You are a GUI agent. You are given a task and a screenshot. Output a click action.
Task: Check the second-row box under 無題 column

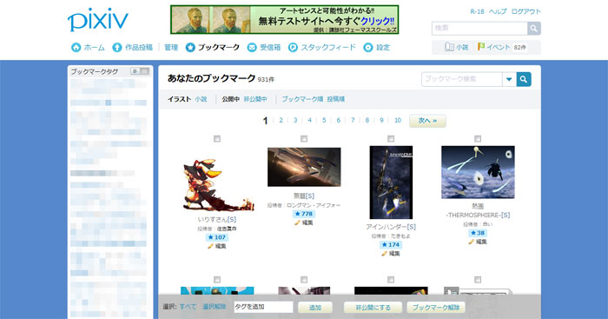tap(304, 279)
